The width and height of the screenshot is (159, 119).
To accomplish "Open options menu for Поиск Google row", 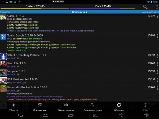I will tap(157, 36).
